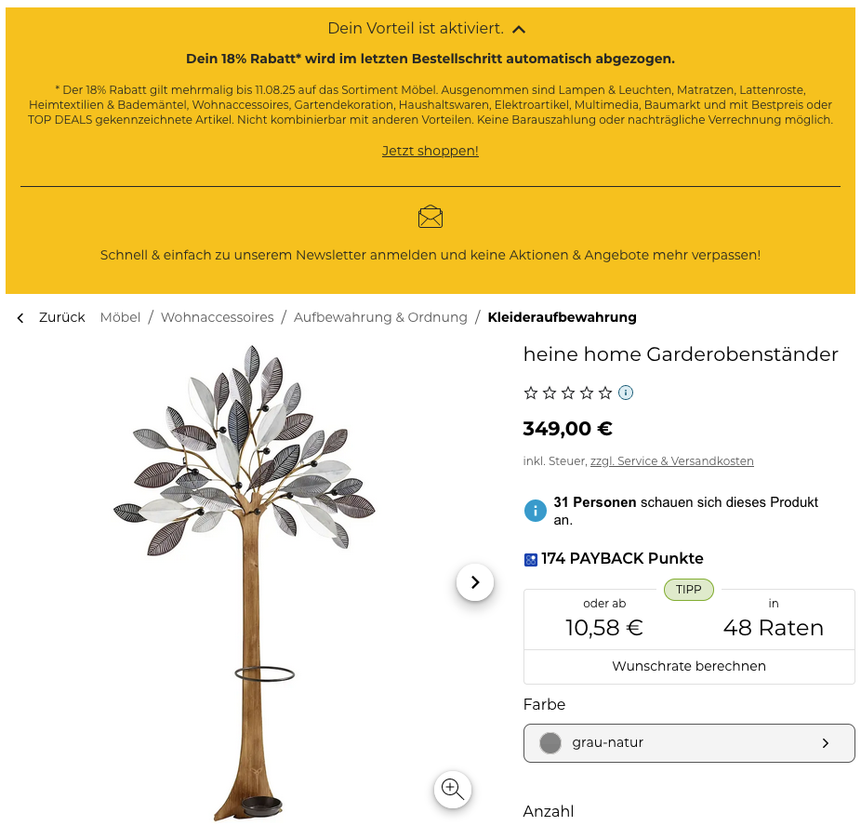Click the newsletter envelope icon
Image resolution: width=861 pixels, height=826 pixels.
pos(430,217)
